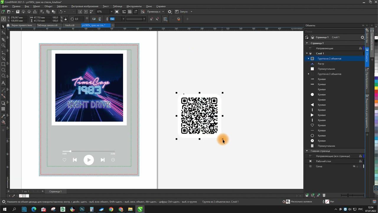Open the Экран приветствия tab

point(19,25)
